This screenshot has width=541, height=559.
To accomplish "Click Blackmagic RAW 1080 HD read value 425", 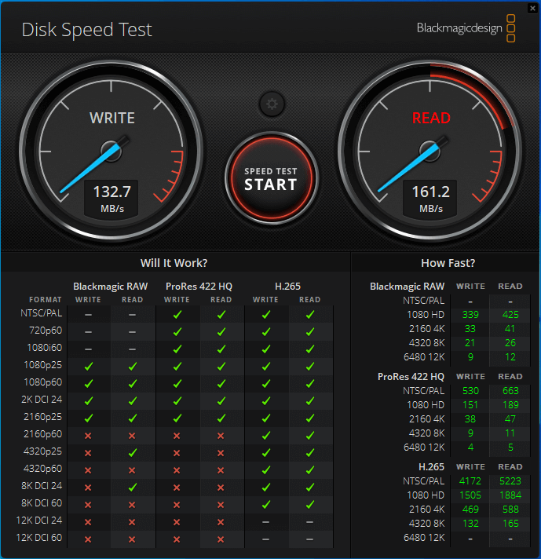I will tap(510, 314).
